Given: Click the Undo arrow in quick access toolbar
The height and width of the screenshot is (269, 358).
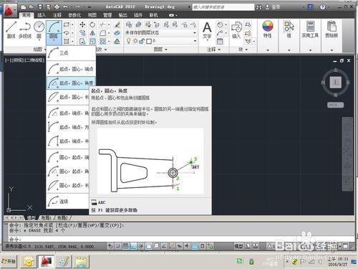Looking at the screenshot, I should (65, 7).
